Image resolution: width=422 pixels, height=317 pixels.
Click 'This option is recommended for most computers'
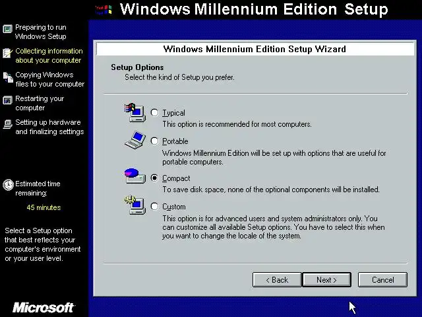[x=237, y=124]
